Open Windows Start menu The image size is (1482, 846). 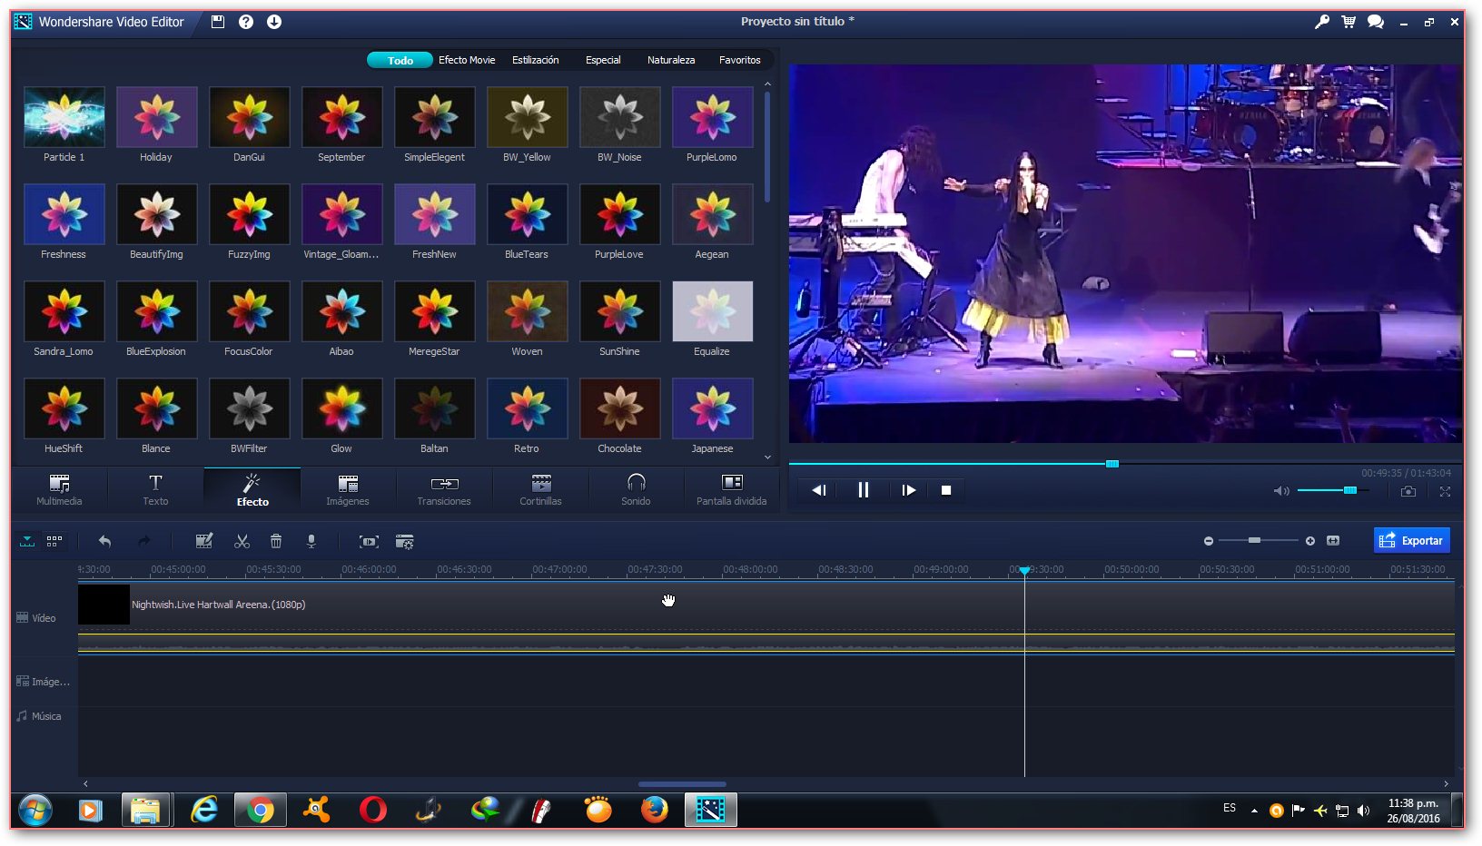coord(35,810)
